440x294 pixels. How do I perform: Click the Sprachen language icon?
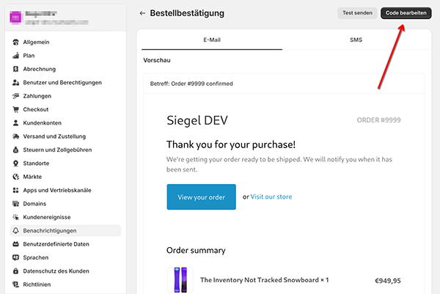pos(16,257)
